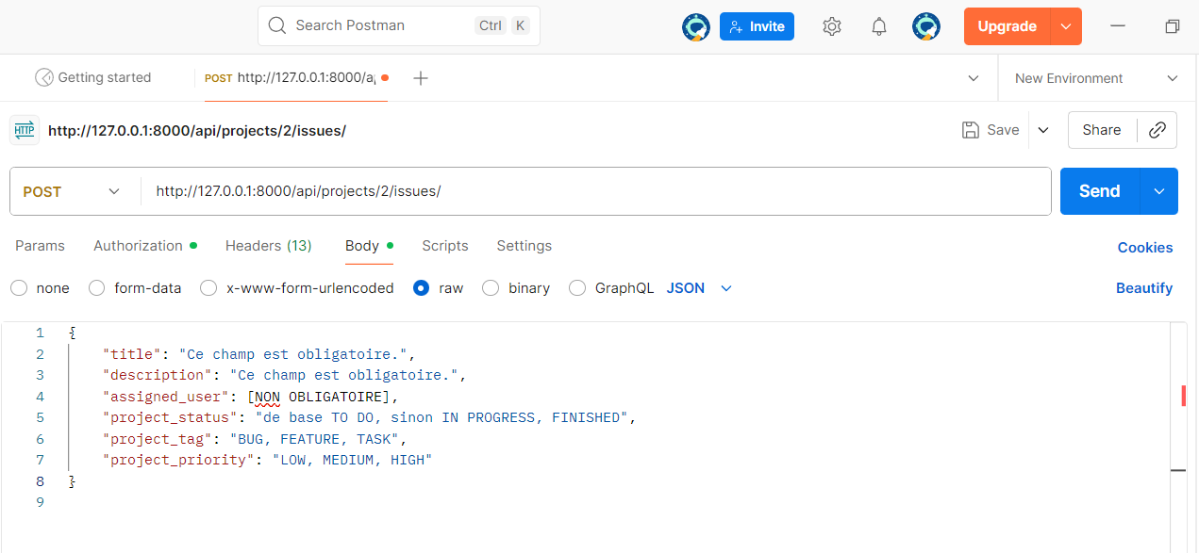Open Postman settings gear icon
The width and height of the screenshot is (1199, 553).
[x=831, y=26]
